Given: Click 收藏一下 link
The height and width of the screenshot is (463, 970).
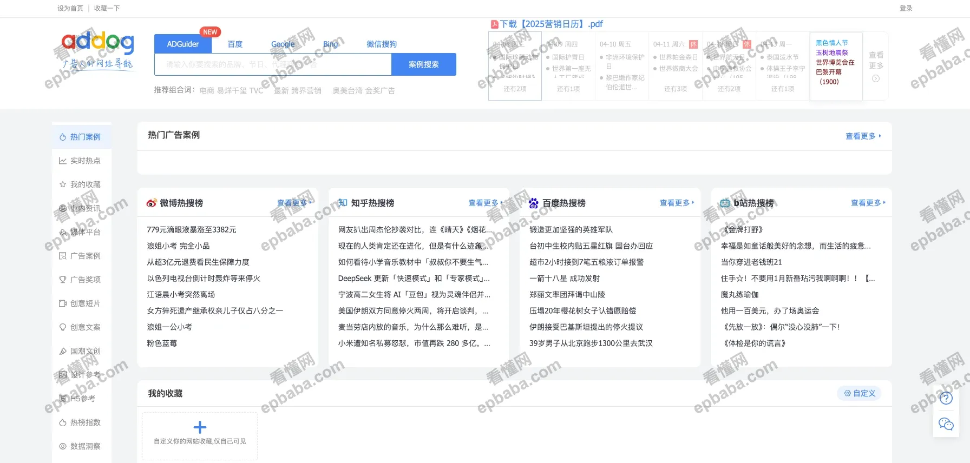Looking at the screenshot, I should [107, 8].
